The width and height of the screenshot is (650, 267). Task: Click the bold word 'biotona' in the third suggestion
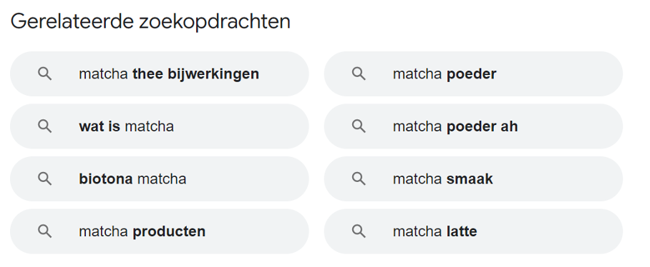click(106, 179)
